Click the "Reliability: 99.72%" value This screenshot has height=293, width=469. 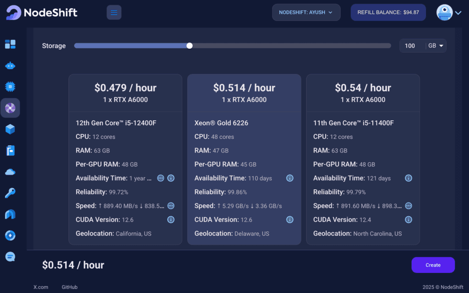[102, 192]
